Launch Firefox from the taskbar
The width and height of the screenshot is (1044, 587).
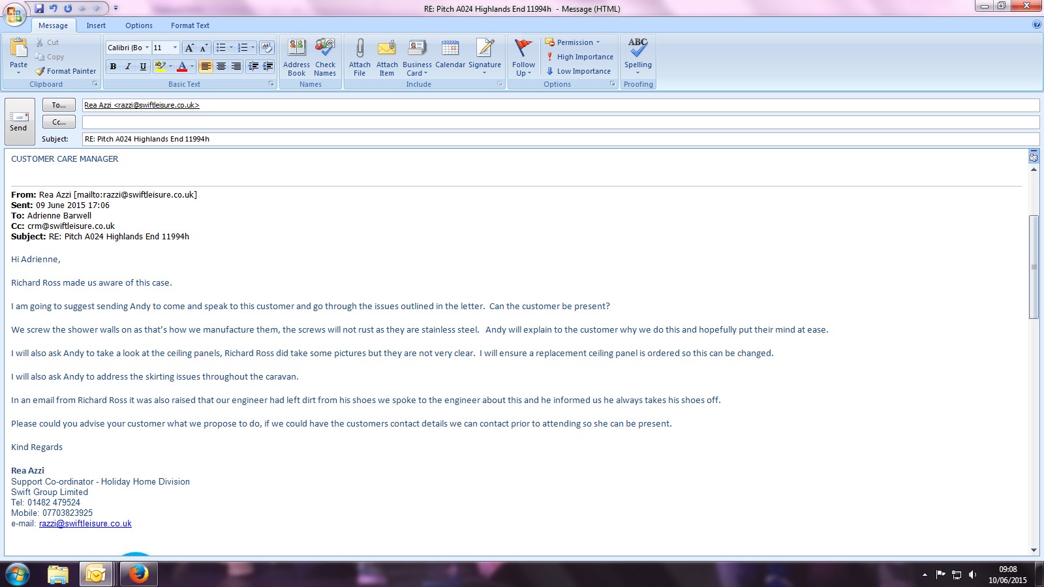tap(138, 574)
